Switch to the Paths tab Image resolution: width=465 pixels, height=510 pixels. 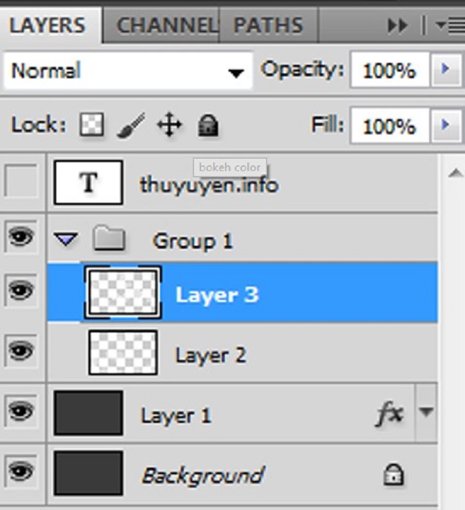click(268, 25)
